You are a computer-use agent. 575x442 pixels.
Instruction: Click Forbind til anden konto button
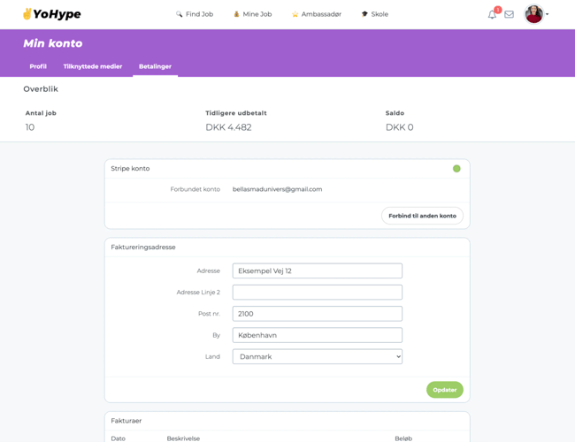[x=422, y=216]
